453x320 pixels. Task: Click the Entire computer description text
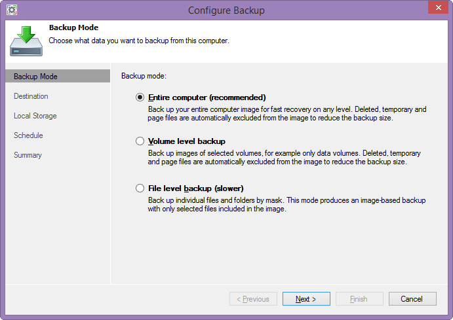[287, 114]
